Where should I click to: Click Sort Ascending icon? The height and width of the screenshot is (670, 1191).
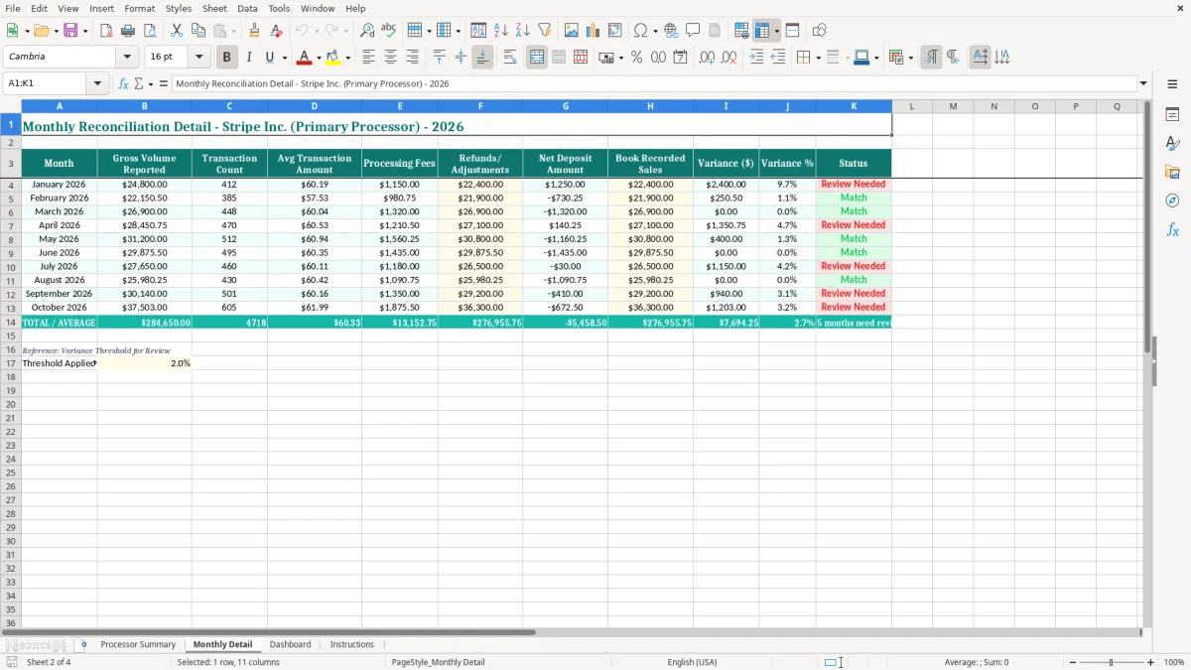tap(501, 31)
